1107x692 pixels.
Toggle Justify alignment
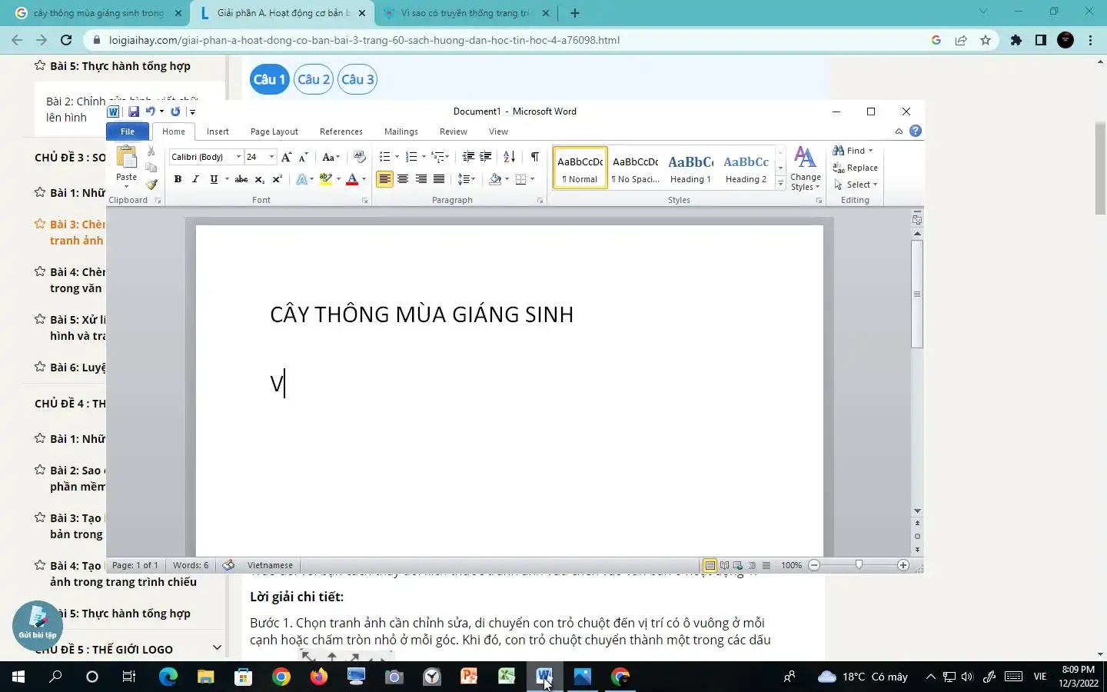pos(439,179)
